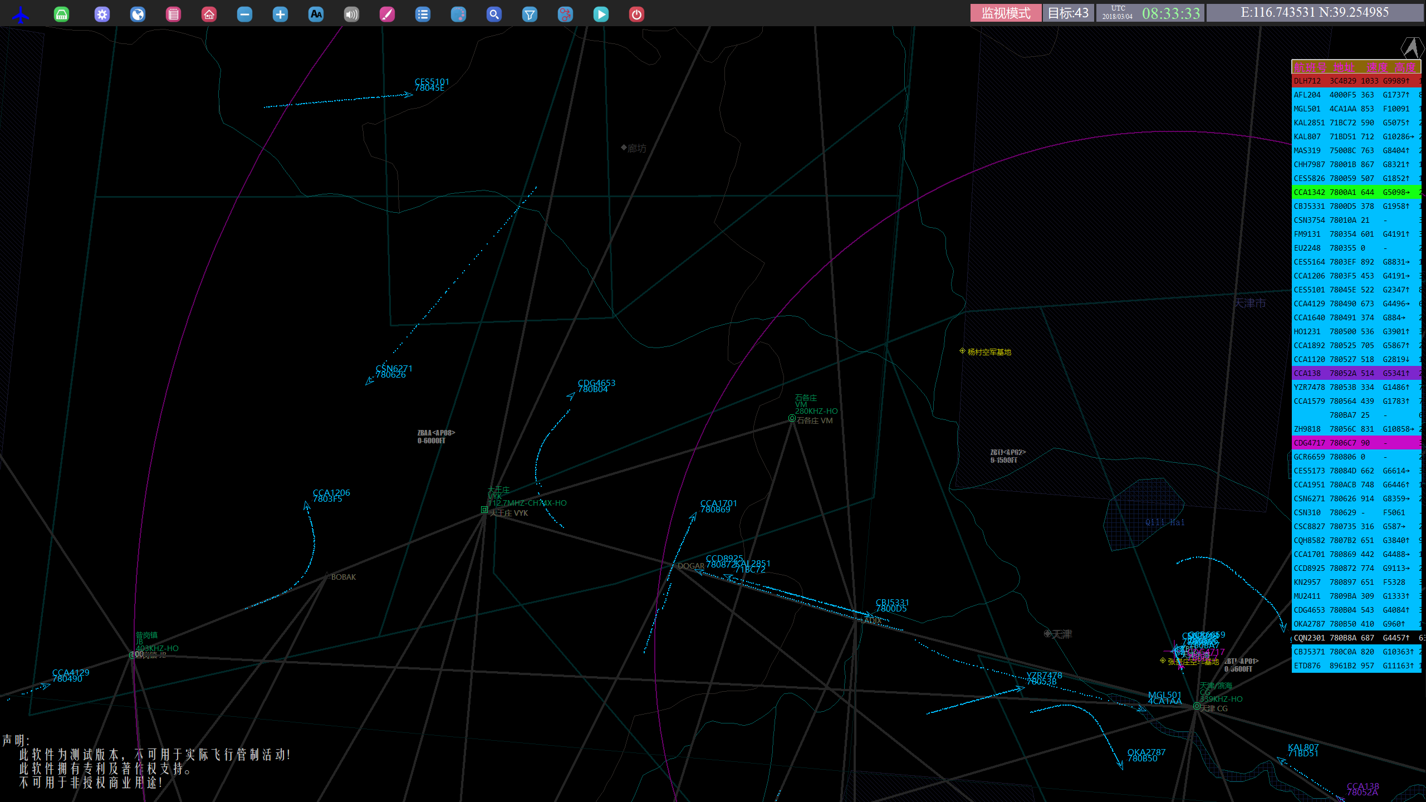Screen dimensions: 1426x802
Task: Click the 石各庄 VM navaid marker
Action: [x=792, y=418]
